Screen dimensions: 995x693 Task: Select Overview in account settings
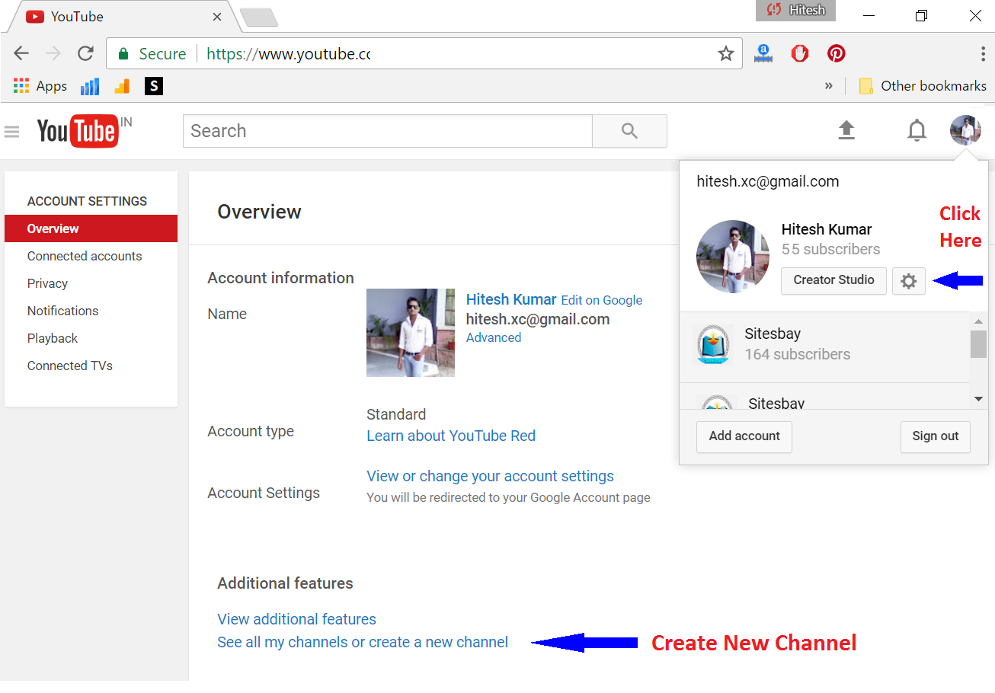pyautogui.click(x=91, y=228)
